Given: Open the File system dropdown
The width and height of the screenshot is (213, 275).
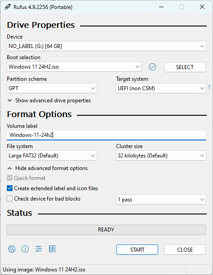Looking at the screenshot, I should (52, 156).
